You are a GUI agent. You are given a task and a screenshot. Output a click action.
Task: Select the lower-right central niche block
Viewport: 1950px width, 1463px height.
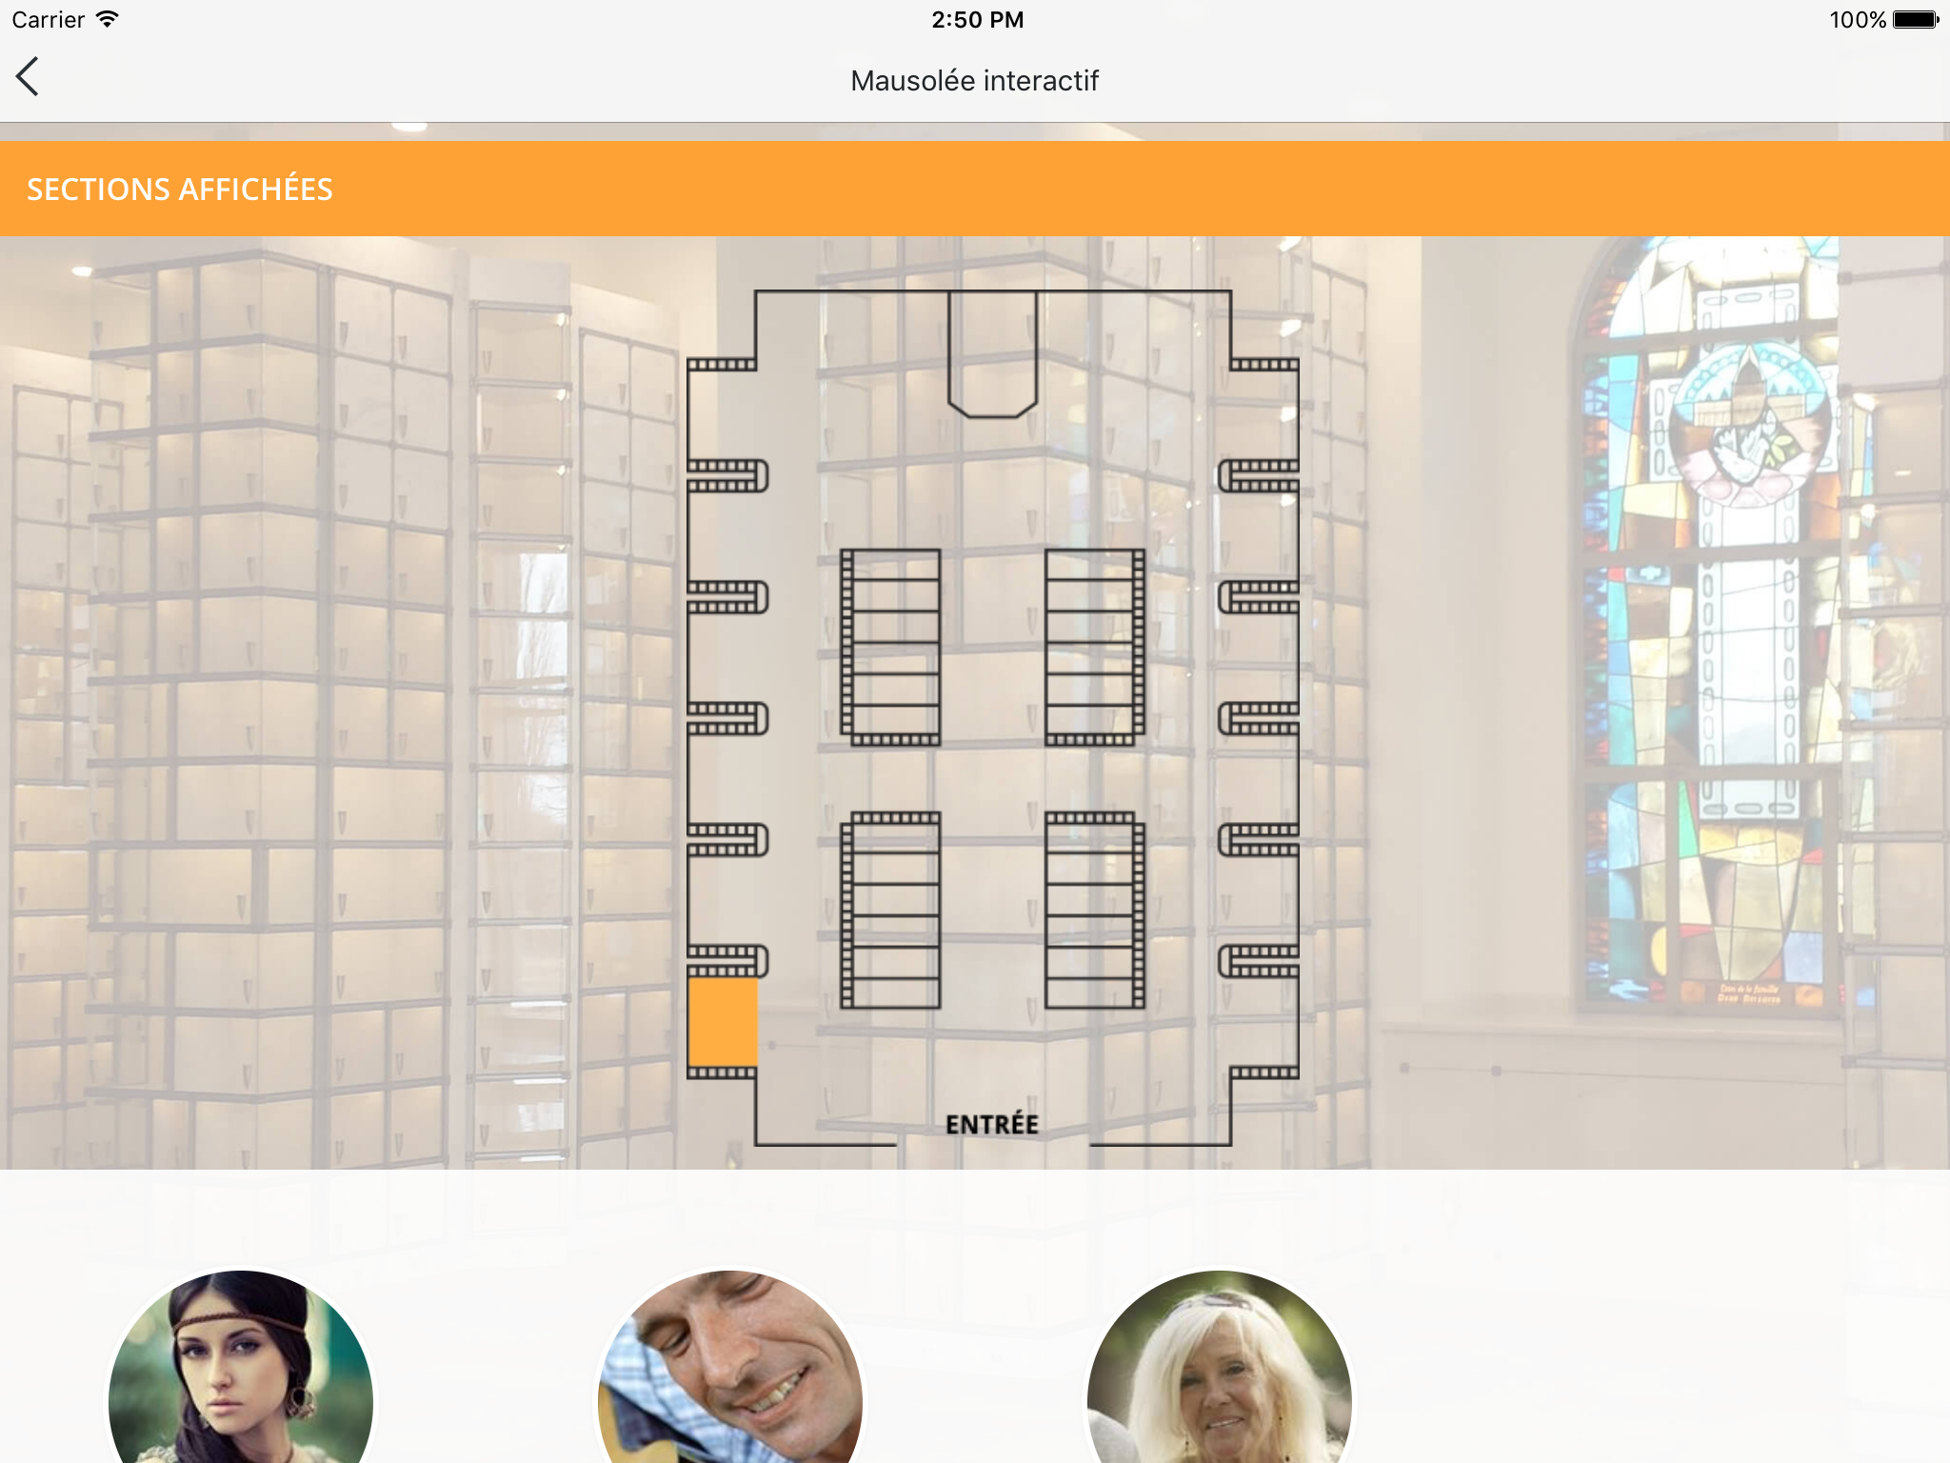point(1094,911)
